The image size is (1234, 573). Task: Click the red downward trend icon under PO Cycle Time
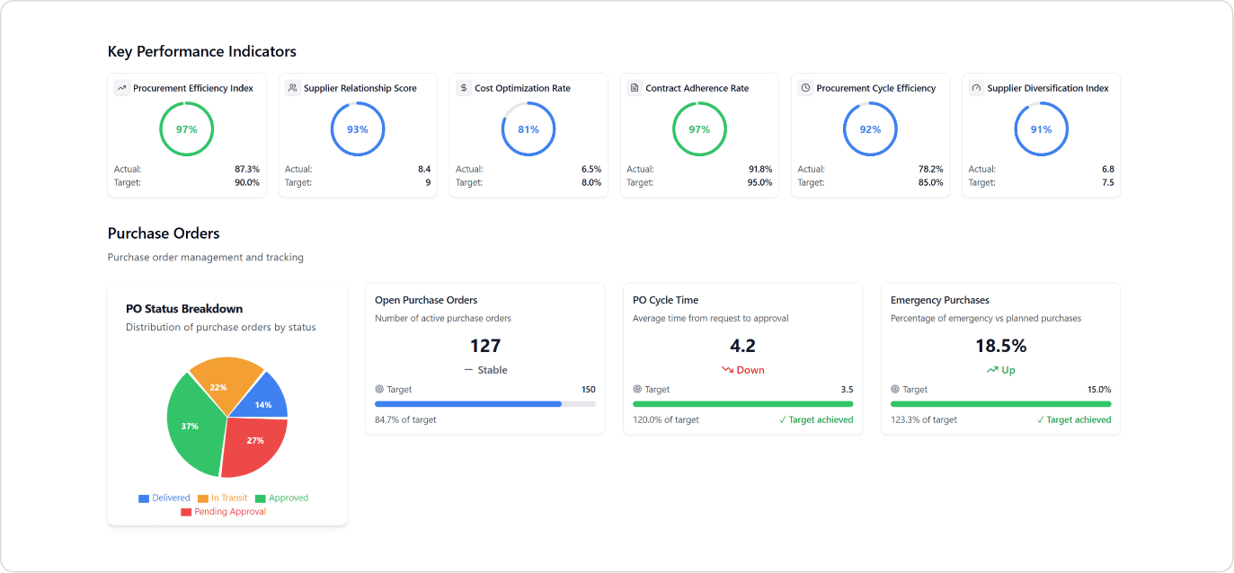[727, 370]
